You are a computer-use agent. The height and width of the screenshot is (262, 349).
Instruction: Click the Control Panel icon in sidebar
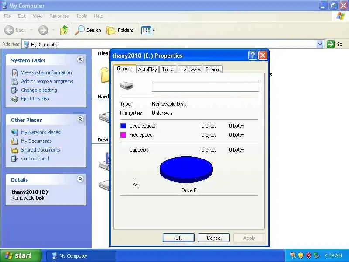[15, 159]
